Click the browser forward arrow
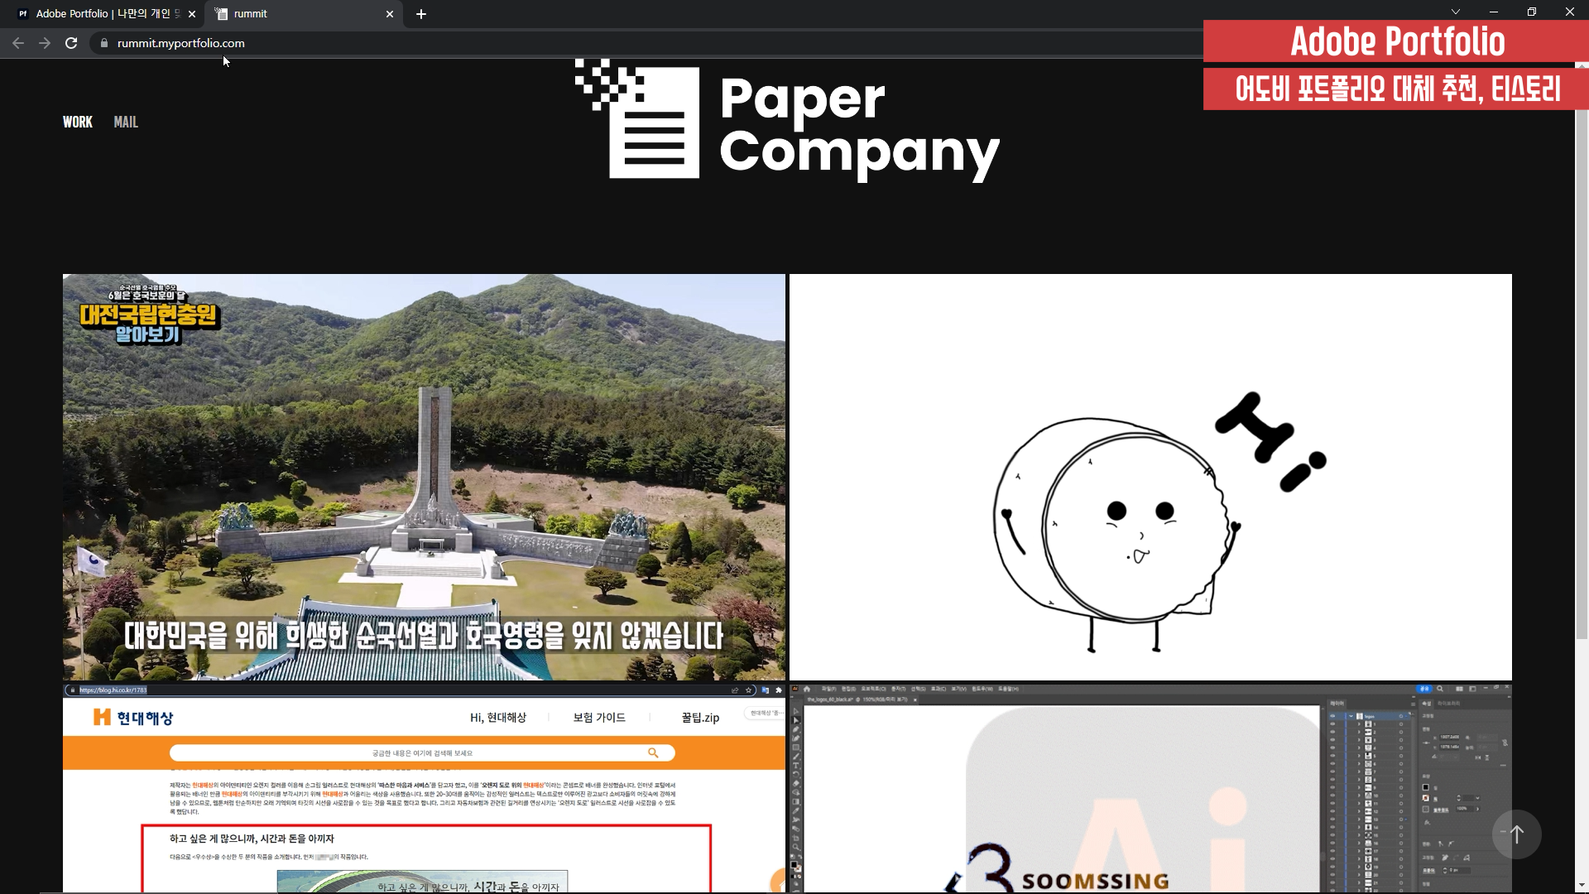The image size is (1589, 894). pos(45,43)
